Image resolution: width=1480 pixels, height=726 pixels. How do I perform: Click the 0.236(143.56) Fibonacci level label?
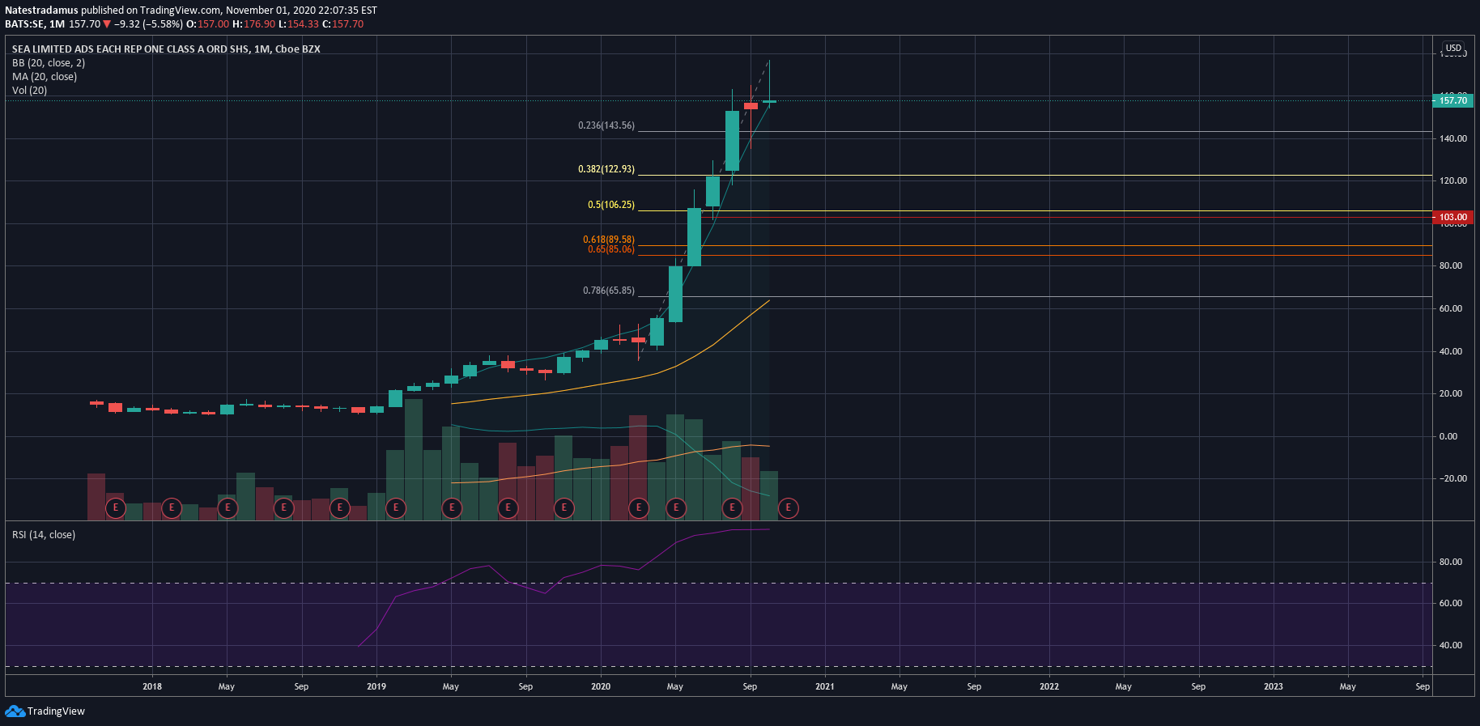point(606,126)
